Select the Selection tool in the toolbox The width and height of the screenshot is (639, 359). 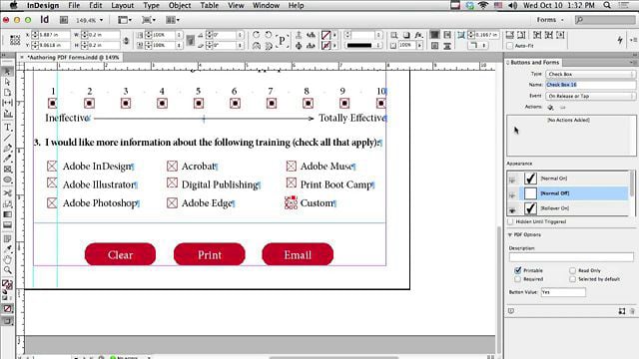pyautogui.click(x=7, y=71)
